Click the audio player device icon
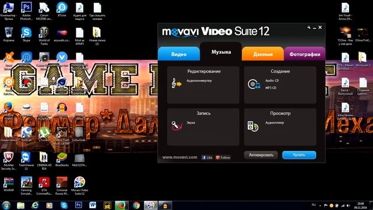This screenshot has height=210, width=373. [x=252, y=126]
